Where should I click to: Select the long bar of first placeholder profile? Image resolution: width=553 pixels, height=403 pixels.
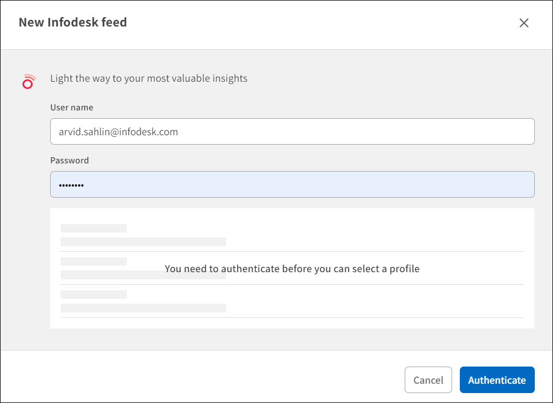click(143, 241)
